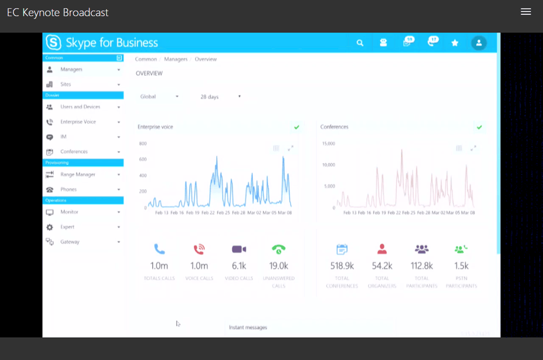Click the search magnifier icon in header

click(x=360, y=43)
